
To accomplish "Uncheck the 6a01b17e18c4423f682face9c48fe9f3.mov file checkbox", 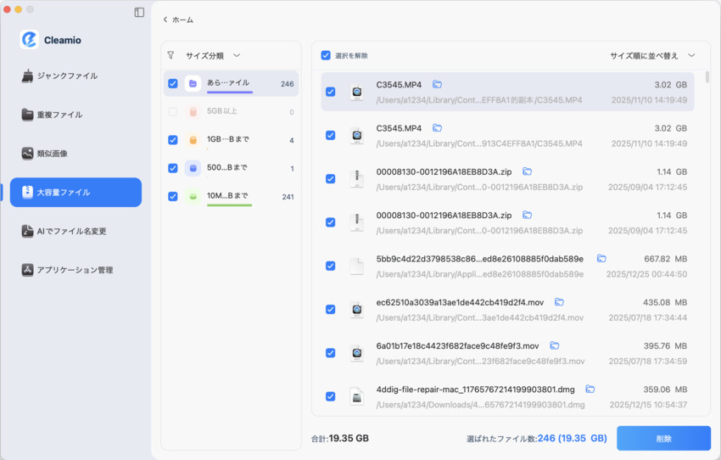I will (331, 353).
